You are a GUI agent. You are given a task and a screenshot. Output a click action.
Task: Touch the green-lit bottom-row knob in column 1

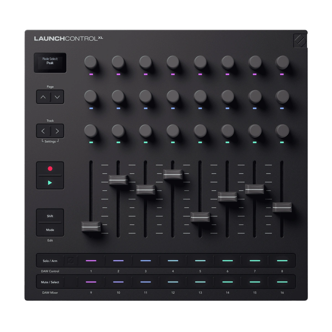[91, 130]
